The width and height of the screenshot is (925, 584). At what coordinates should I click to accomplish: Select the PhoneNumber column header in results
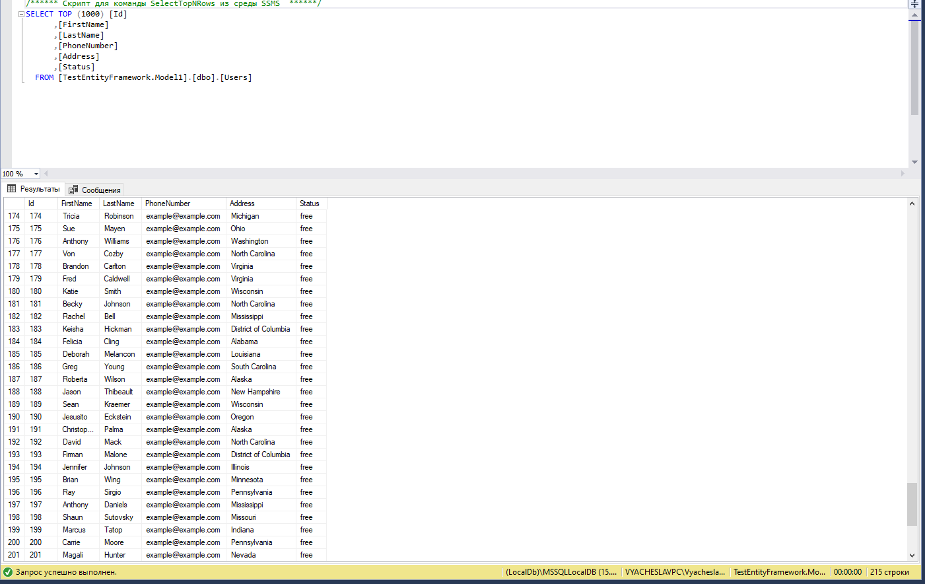click(184, 203)
